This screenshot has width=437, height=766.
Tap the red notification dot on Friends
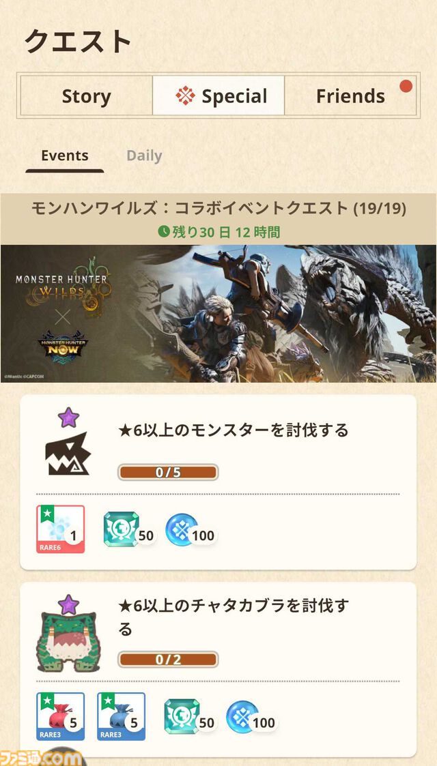(x=406, y=87)
